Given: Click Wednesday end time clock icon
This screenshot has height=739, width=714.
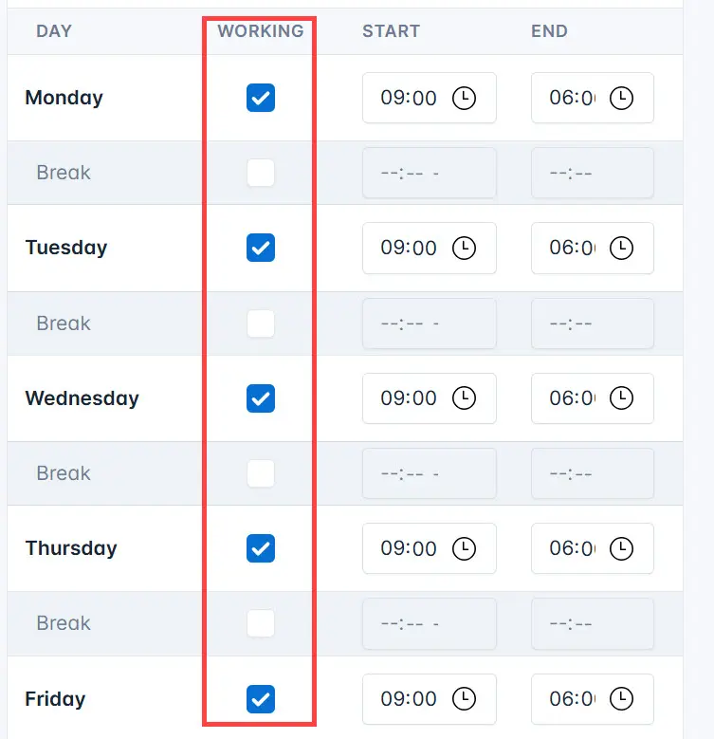Looking at the screenshot, I should click(x=621, y=398).
